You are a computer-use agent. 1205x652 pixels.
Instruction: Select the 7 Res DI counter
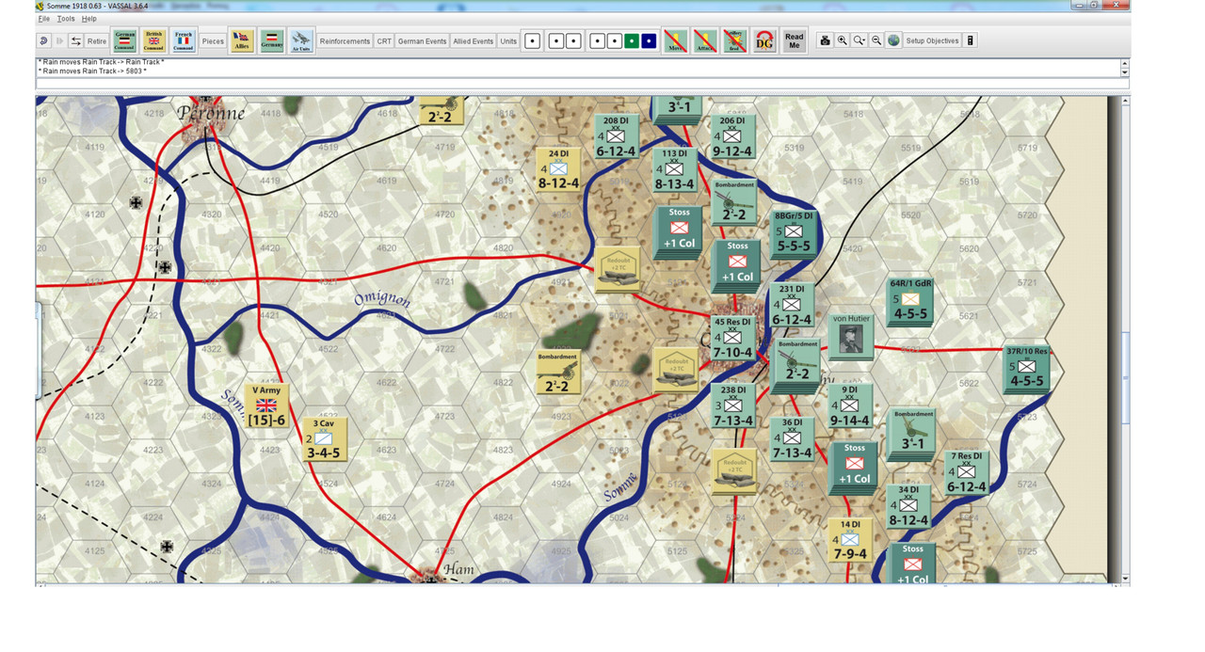point(967,472)
